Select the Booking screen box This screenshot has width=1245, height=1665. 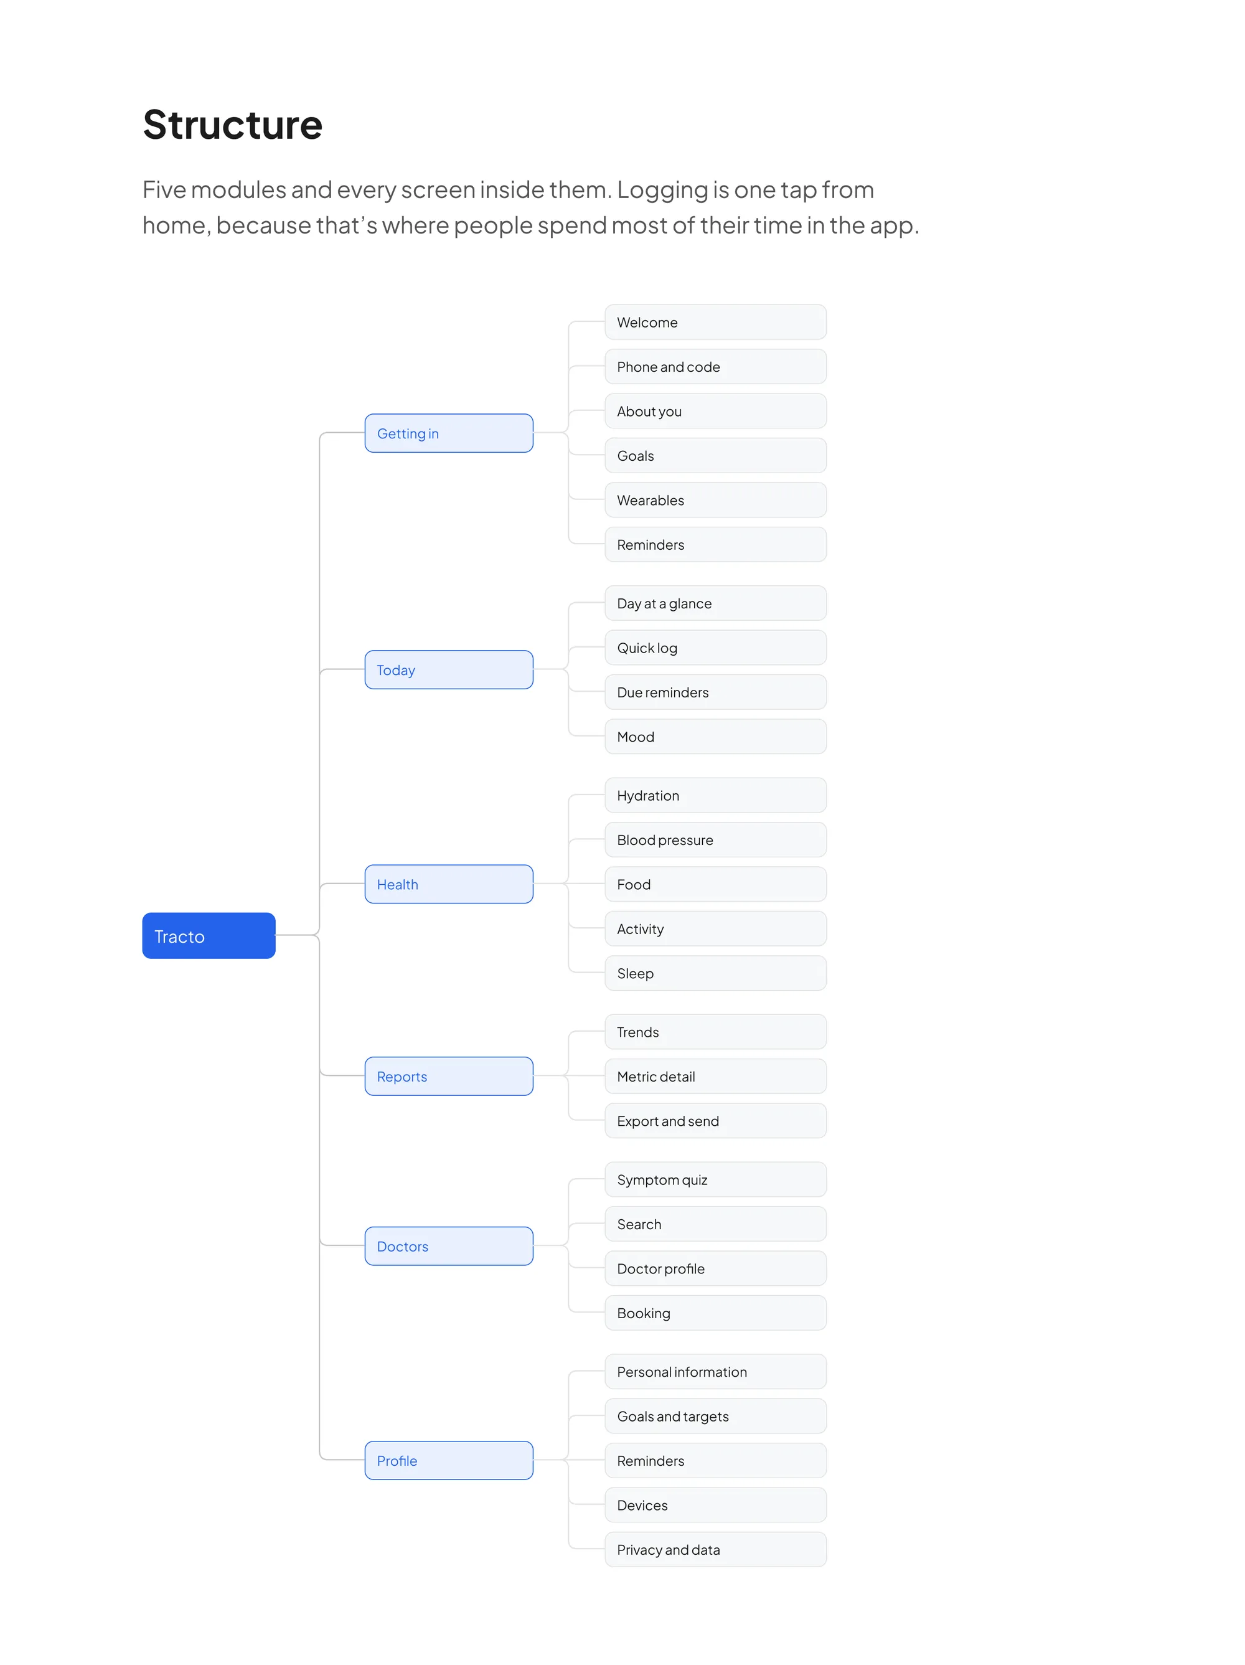point(715,1313)
